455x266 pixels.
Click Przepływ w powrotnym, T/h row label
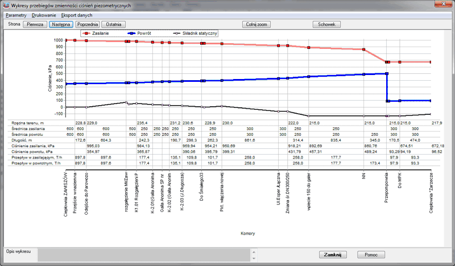click(x=36, y=163)
